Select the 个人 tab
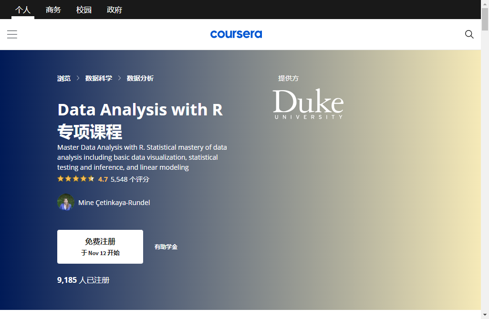The width and height of the screenshot is (489, 319). click(x=23, y=10)
